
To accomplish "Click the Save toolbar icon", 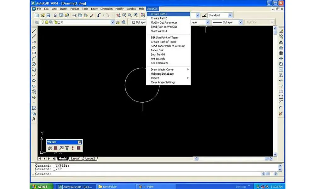I will click(48, 15).
